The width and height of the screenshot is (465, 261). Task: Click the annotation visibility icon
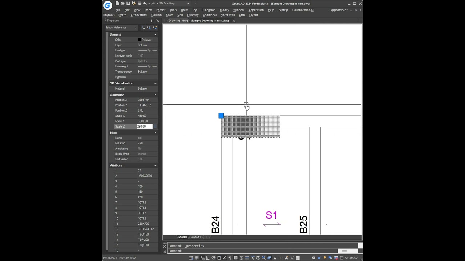[x=286, y=258]
